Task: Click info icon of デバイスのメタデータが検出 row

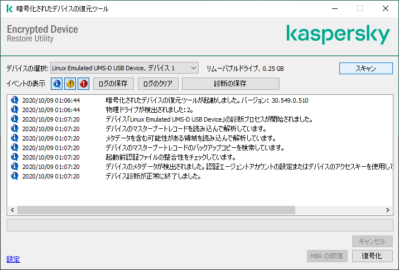Action: coord(15,166)
